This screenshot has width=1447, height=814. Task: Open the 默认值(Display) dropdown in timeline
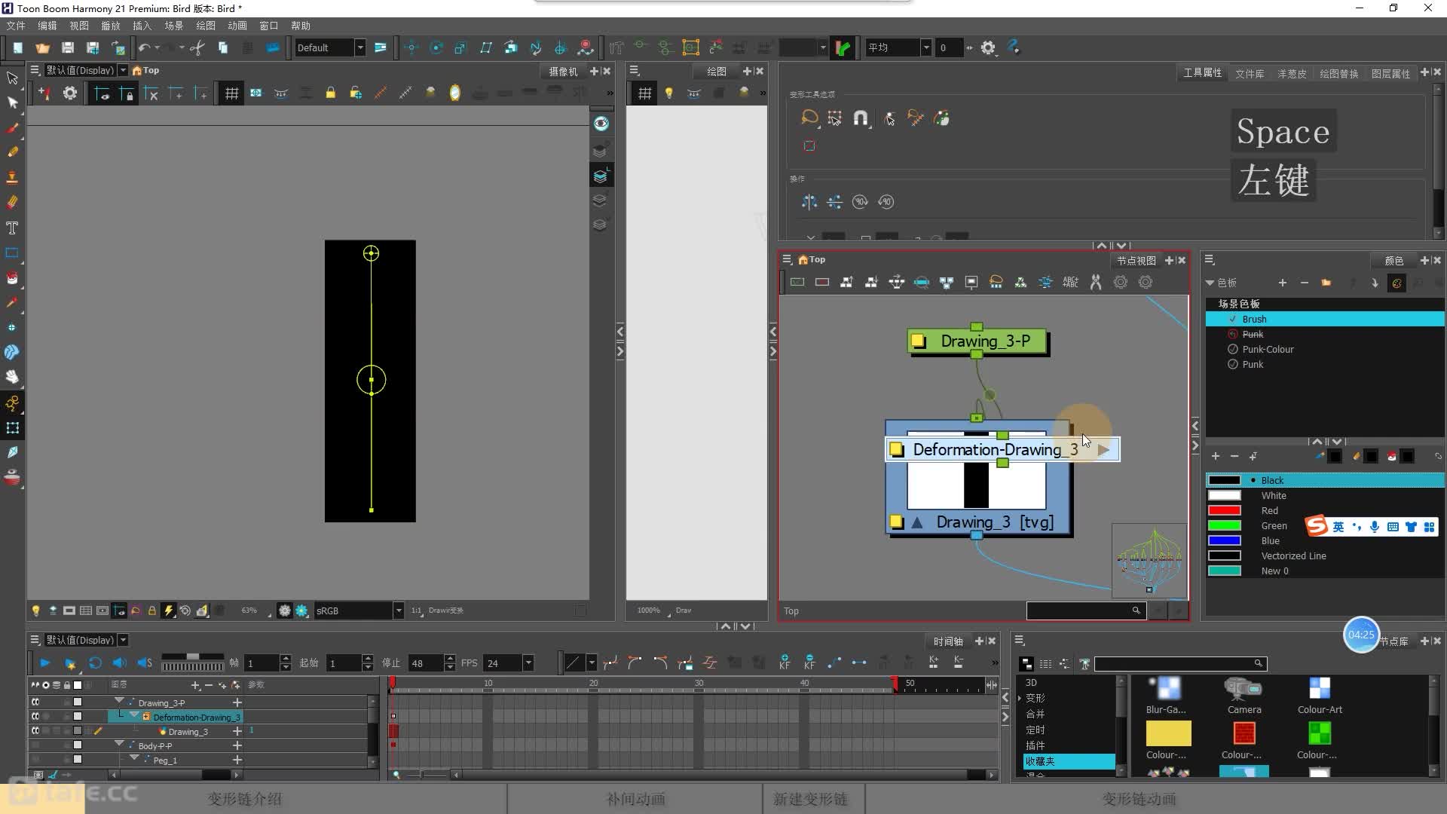tap(123, 640)
